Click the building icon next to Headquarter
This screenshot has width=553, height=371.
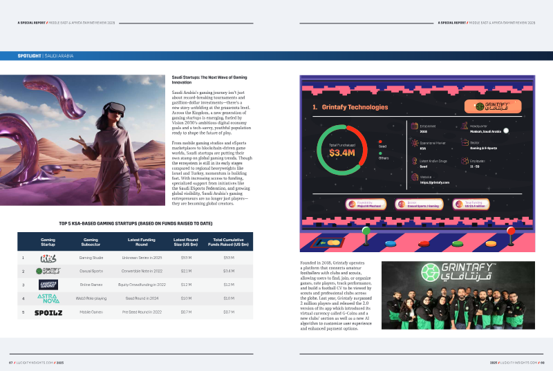click(464, 126)
